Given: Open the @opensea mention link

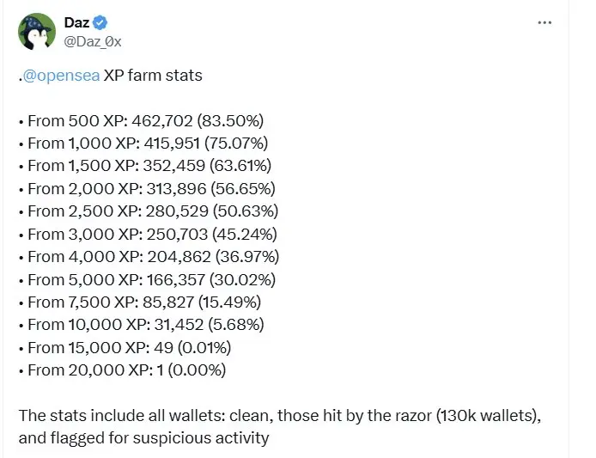Looking at the screenshot, I should point(61,76).
